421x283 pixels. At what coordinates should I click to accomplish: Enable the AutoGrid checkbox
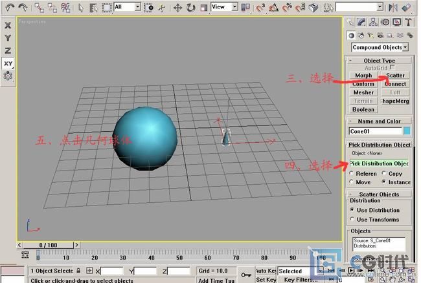click(x=393, y=68)
